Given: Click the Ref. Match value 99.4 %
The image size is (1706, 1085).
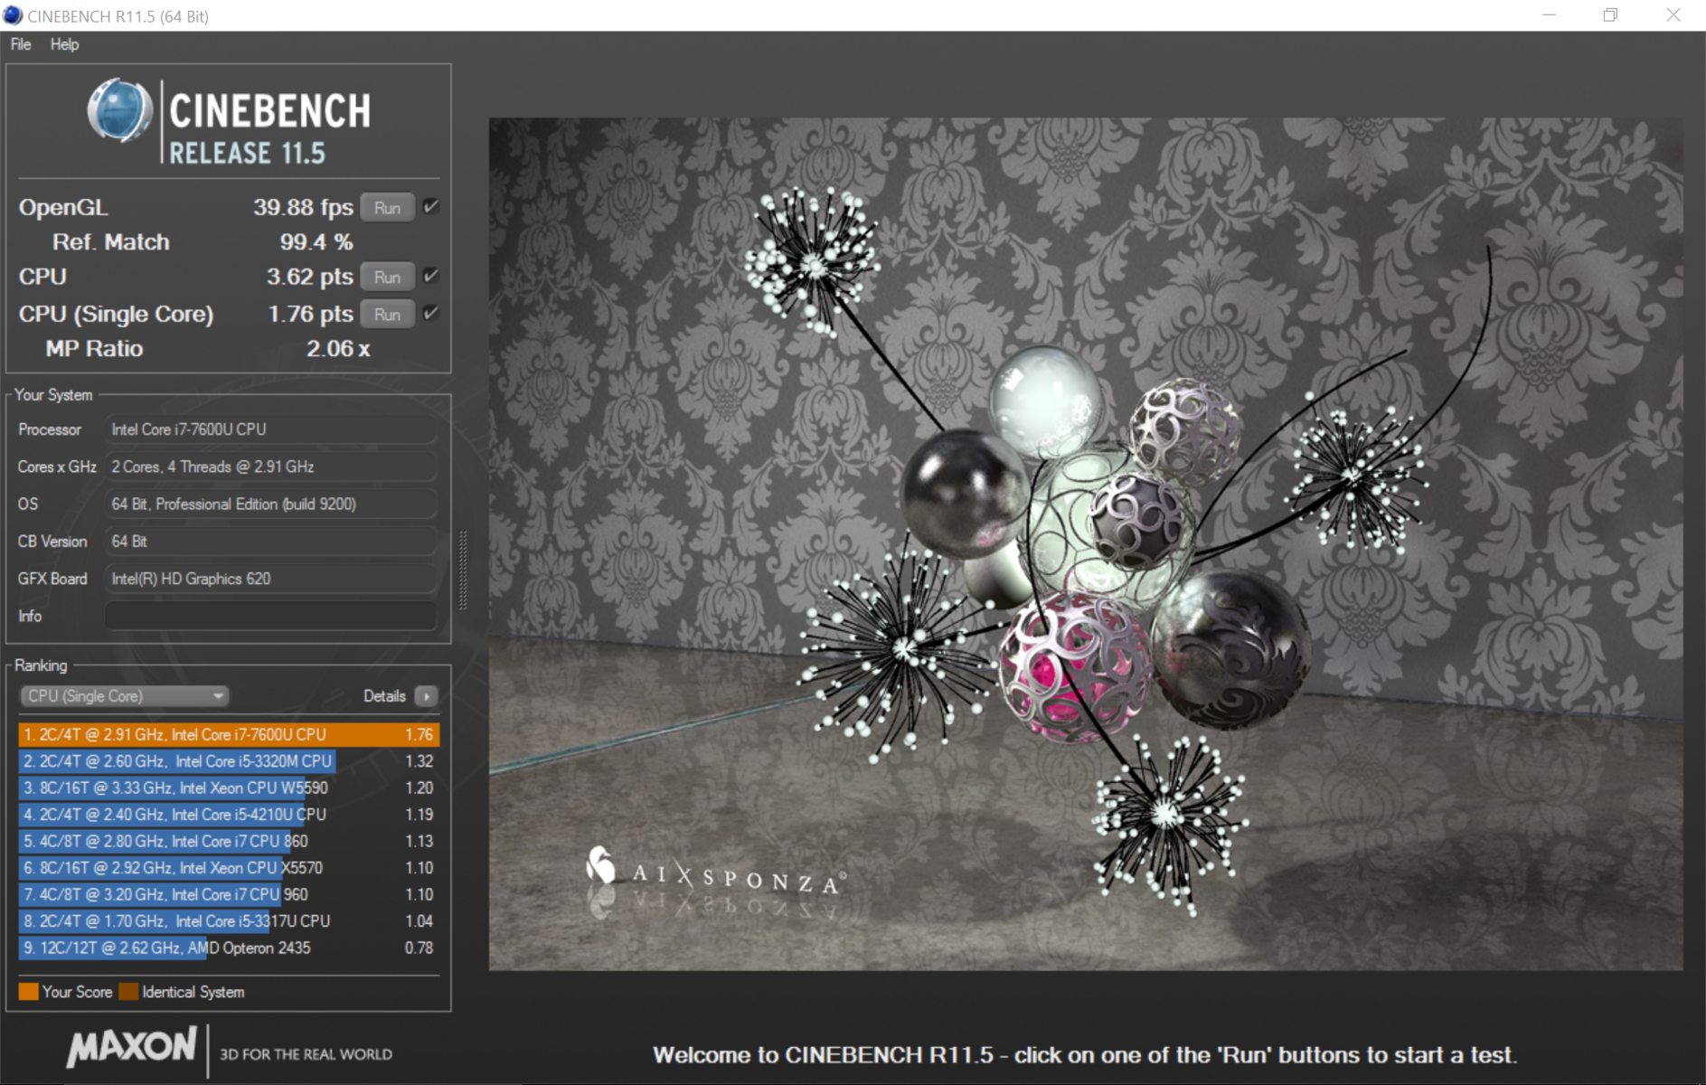Looking at the screenshot, I should [x=316, y=241].
